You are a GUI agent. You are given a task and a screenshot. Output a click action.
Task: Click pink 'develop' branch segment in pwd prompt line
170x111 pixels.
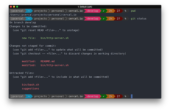(93, 11)
